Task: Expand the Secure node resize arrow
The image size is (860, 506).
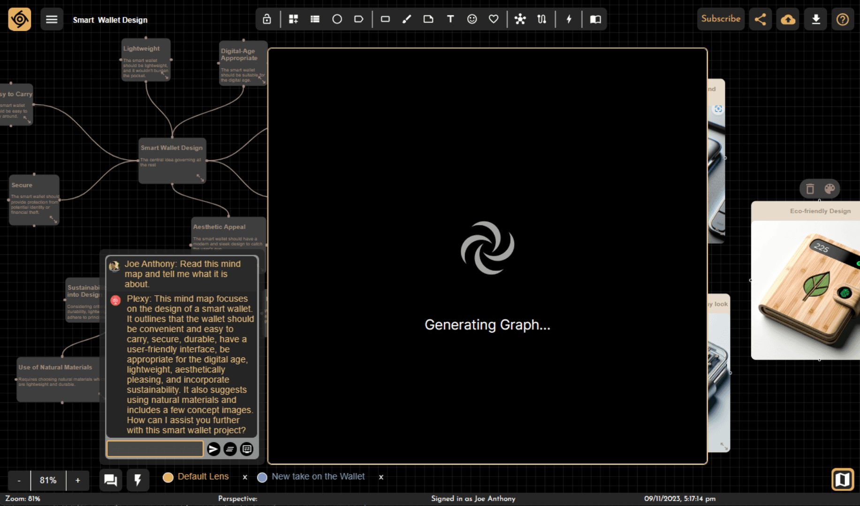Action: click(x=53, y=219)
